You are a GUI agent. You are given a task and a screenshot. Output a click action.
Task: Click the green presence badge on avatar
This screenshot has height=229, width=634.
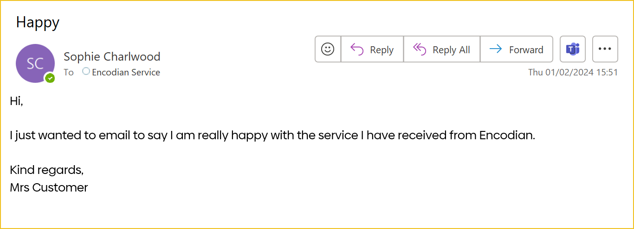(50, 78)
